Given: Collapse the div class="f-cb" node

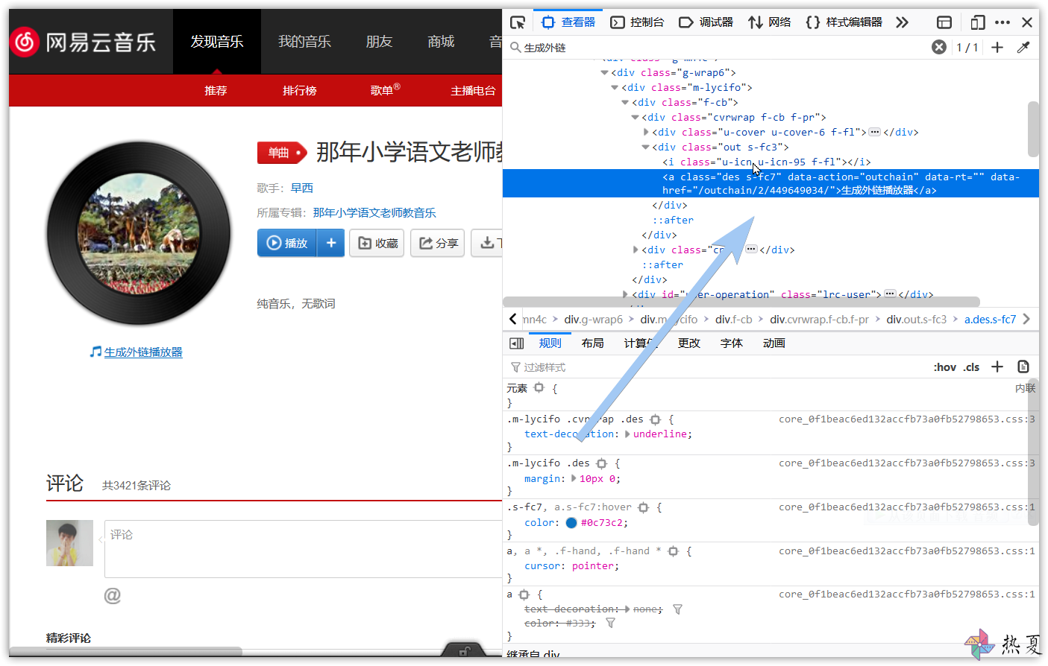Looking at the screenshot, I should tap(625, 103).
